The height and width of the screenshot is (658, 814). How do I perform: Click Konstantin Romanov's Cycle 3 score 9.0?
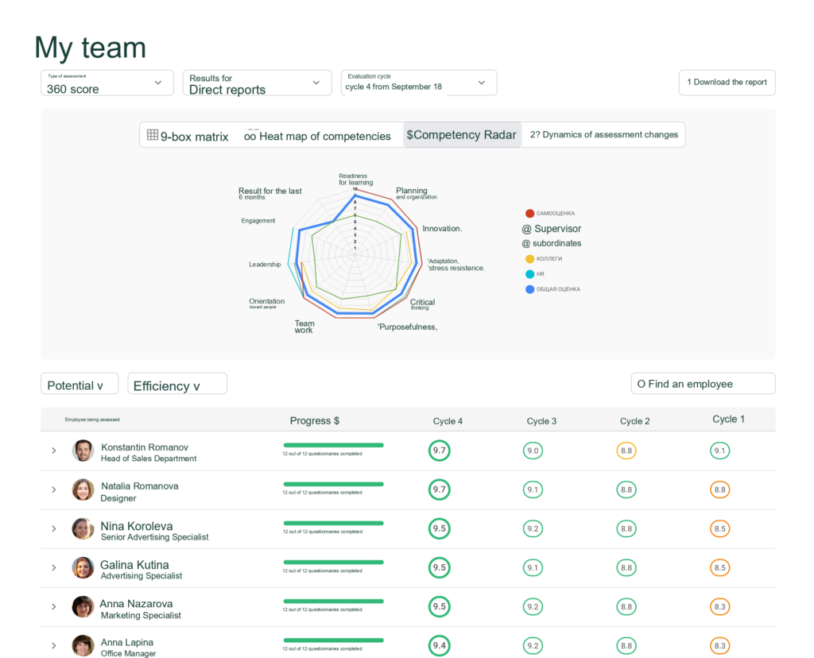click(x=533, y=451)
